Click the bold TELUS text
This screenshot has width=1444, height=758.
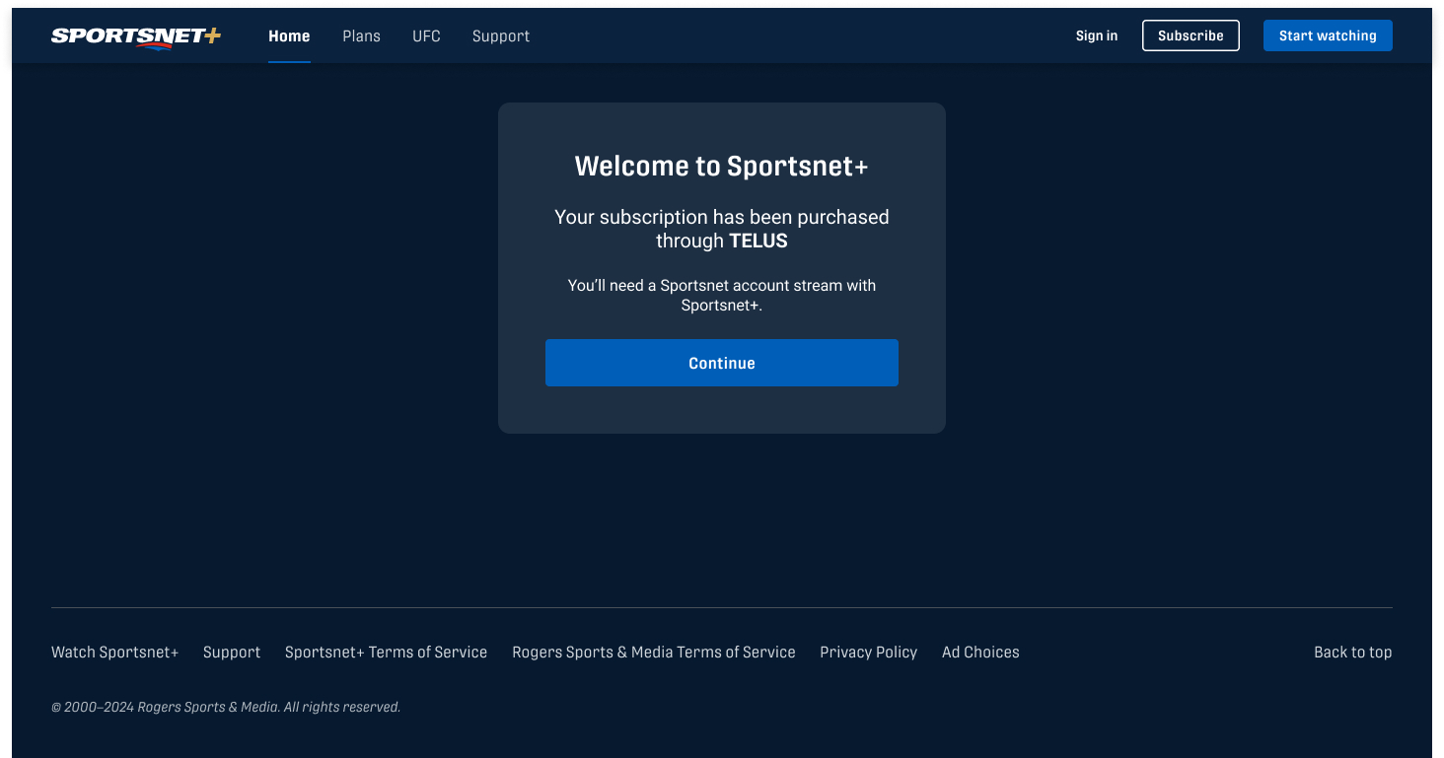pyautogui.click(x=758, y=241)
